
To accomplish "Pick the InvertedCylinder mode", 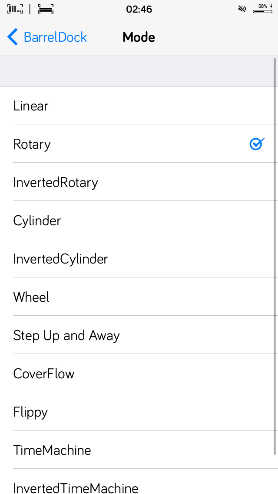I will pyautogui.click(x=139, y=259).
